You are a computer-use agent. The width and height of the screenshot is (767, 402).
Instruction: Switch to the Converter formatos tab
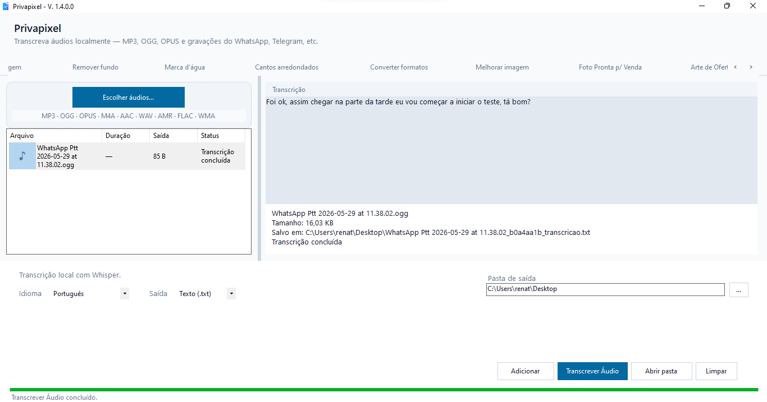pos(399,67)
